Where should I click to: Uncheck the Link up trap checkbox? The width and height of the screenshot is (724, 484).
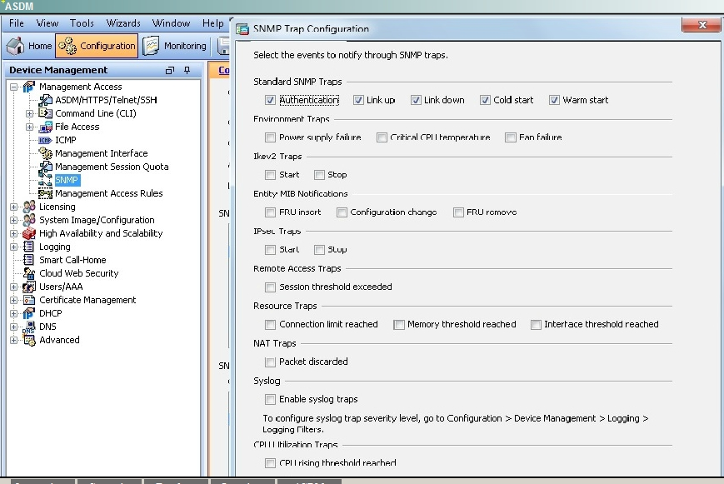[x=358, y=100]
